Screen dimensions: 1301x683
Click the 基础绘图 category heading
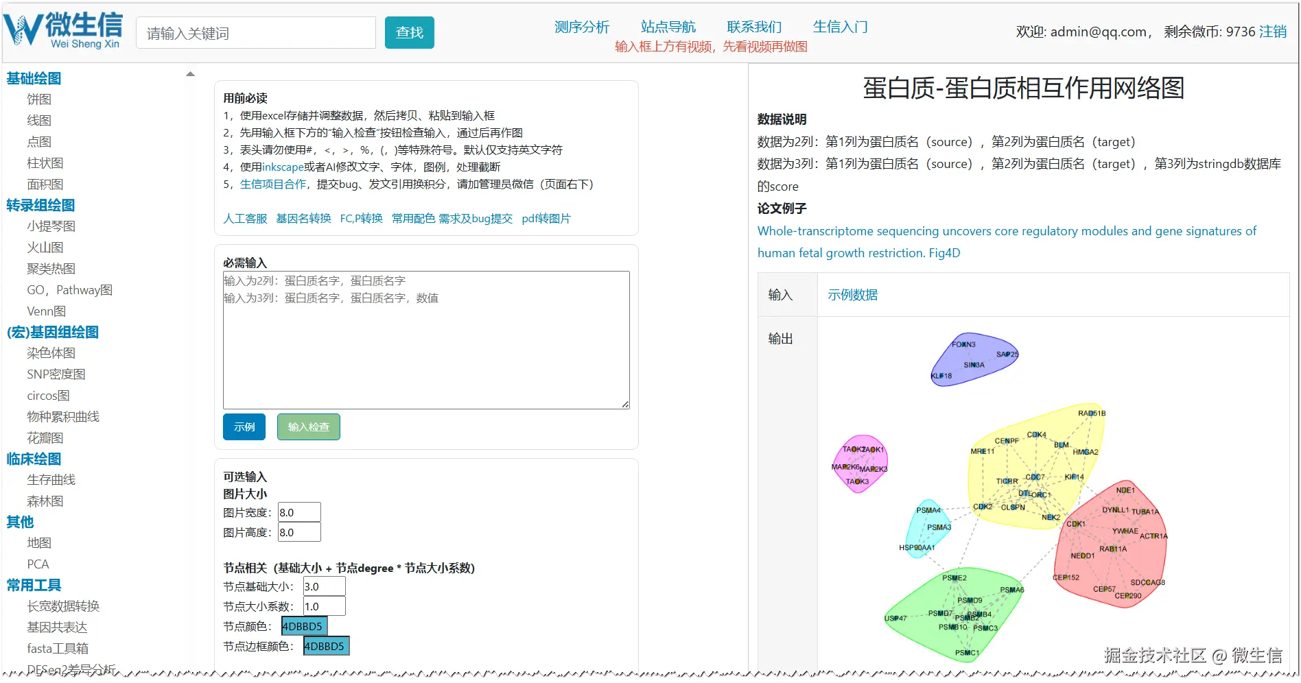tap(34, 78)
